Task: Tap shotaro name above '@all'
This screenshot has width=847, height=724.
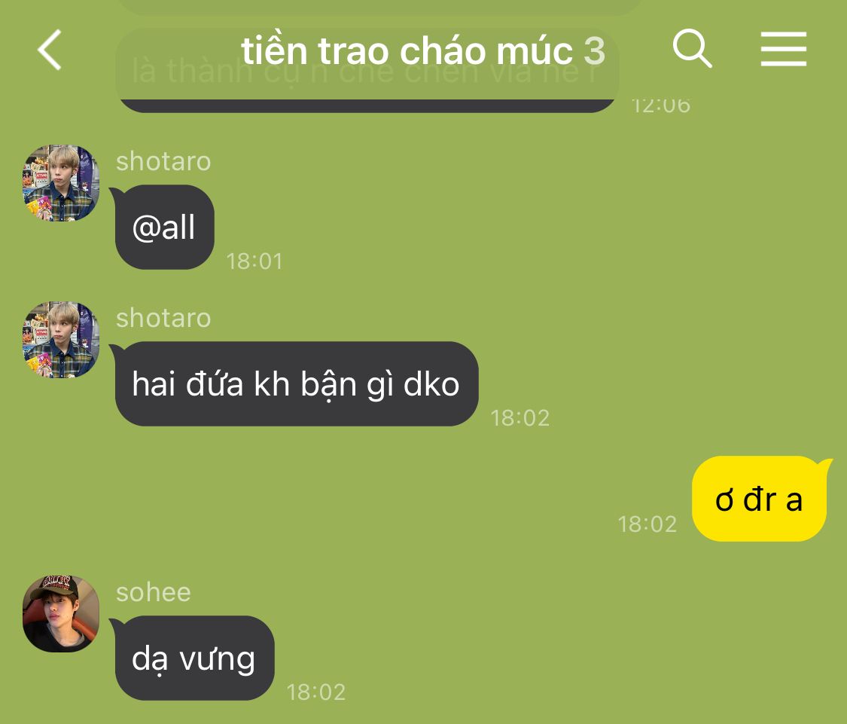Action: tap(163, 161)
